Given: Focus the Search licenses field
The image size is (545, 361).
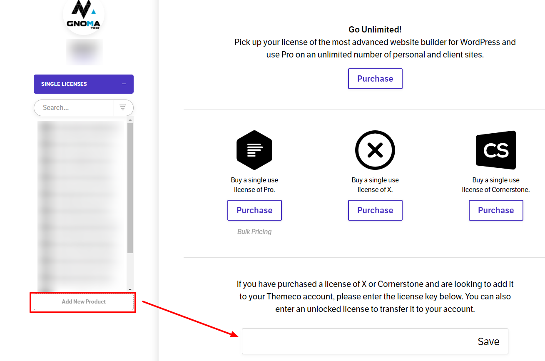Looking at the screenshot, I should pyautogui.click(x=74, y=107).
